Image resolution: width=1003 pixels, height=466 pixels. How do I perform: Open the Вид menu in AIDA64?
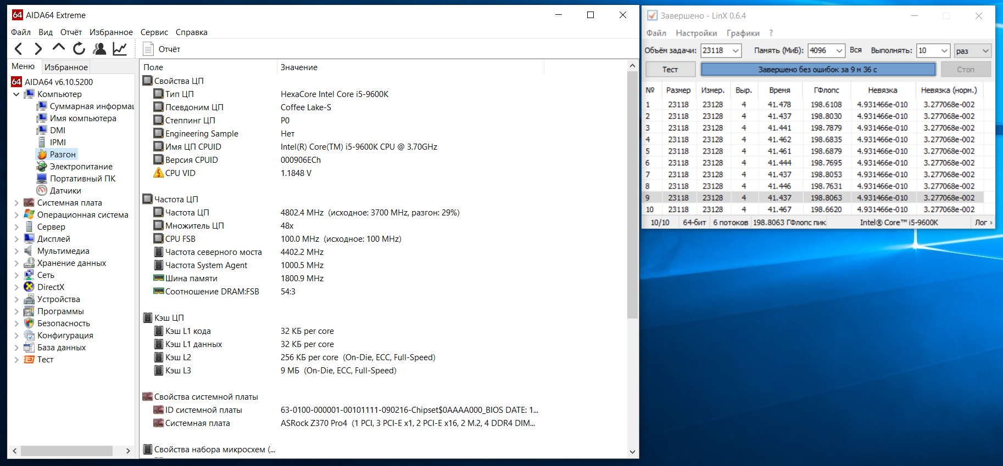(46, 32)
